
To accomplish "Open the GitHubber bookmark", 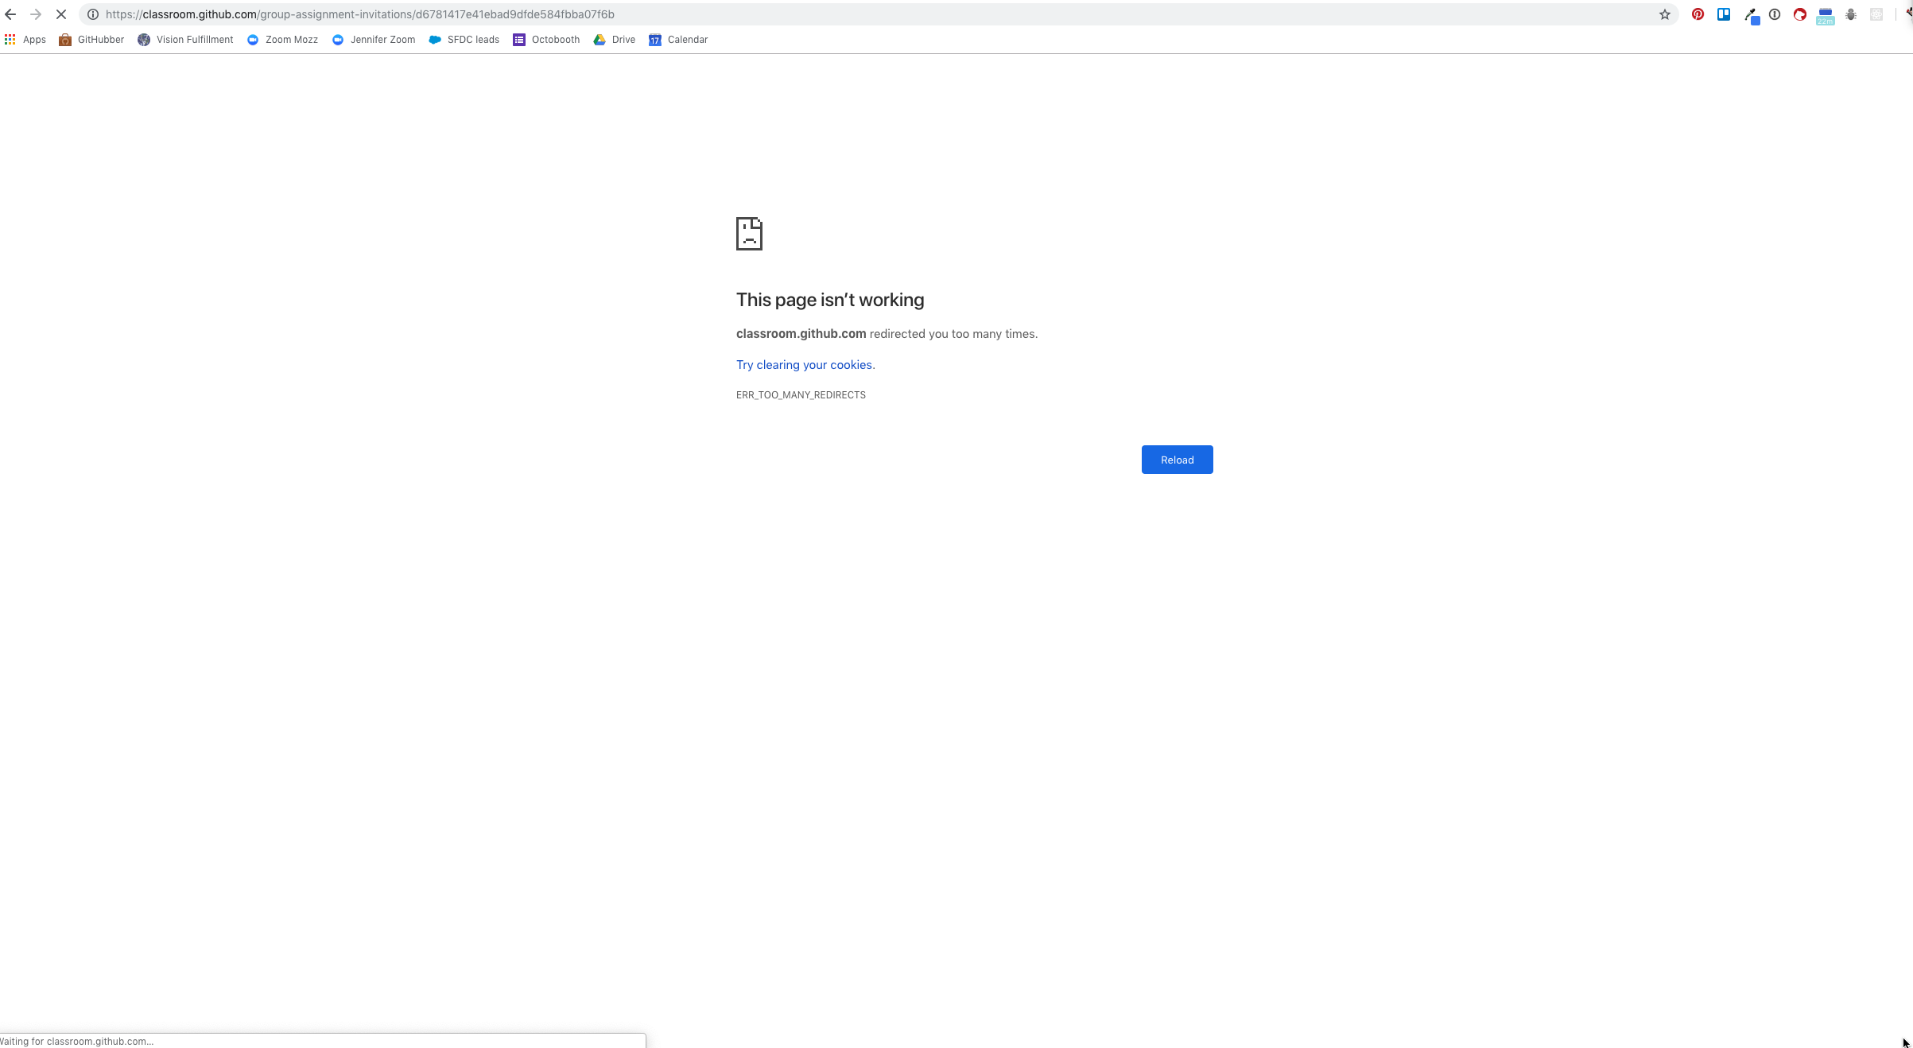I will [x=91, y=40].
